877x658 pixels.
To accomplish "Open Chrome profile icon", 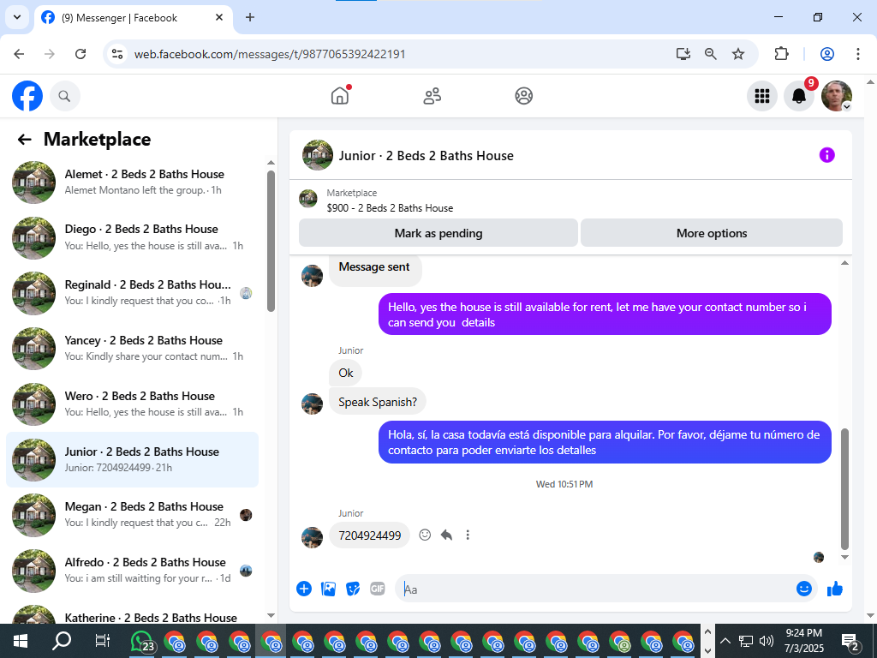I will (827, 54).
